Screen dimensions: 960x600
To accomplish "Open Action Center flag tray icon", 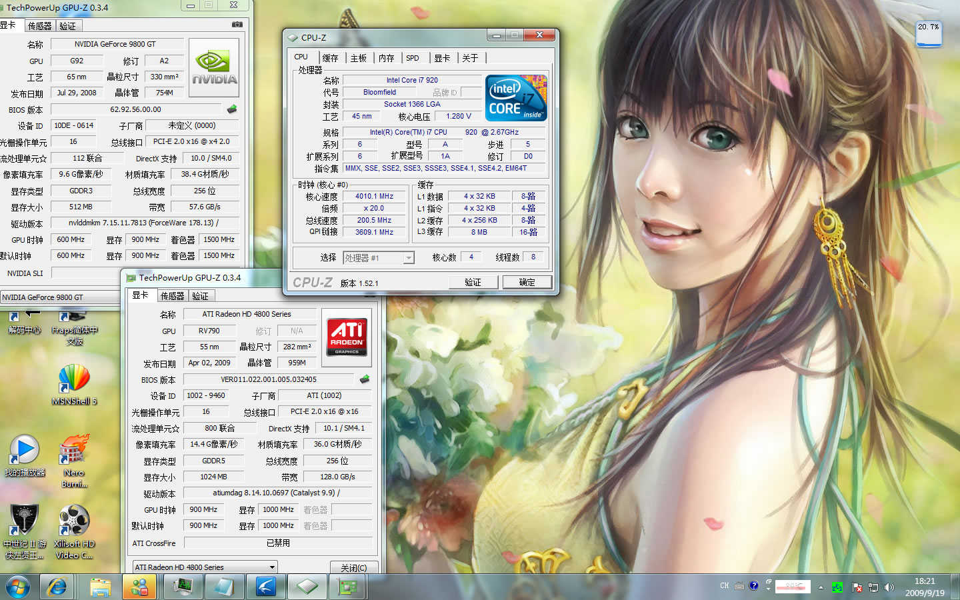I will tap(857, 587).
